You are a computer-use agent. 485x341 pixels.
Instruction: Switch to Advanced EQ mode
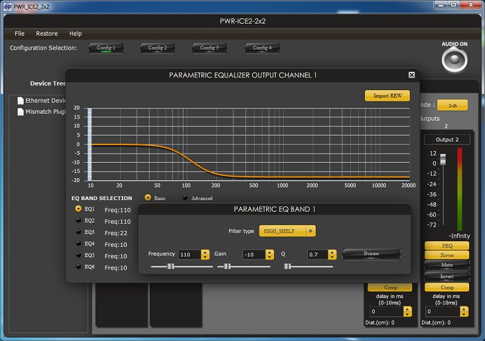(x=185, y=198)
